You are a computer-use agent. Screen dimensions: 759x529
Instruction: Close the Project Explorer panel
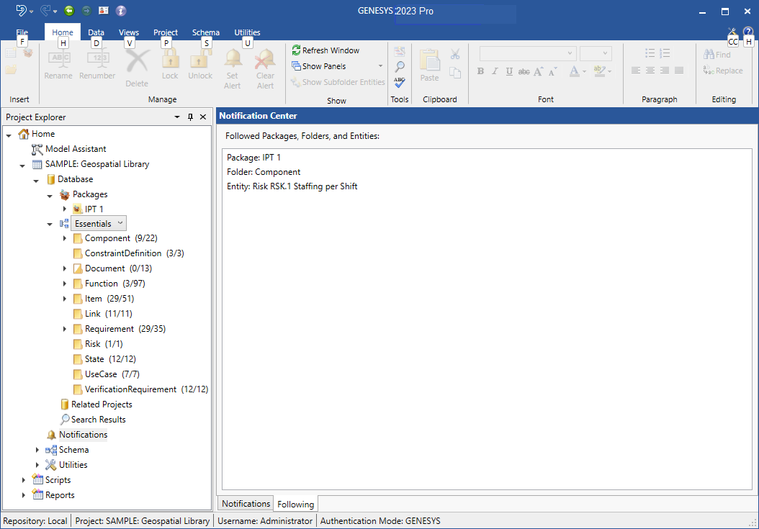tap(203, 117)
